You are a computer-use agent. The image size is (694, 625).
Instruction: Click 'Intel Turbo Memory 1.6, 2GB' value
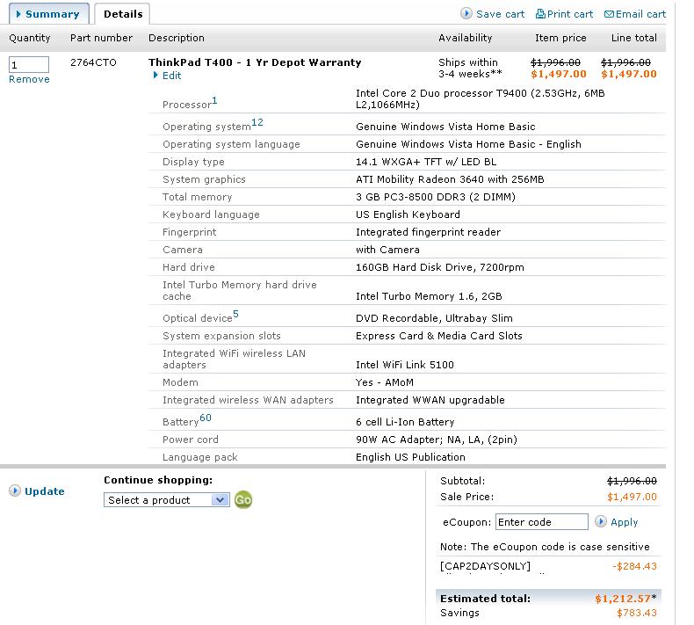(429, 296)
